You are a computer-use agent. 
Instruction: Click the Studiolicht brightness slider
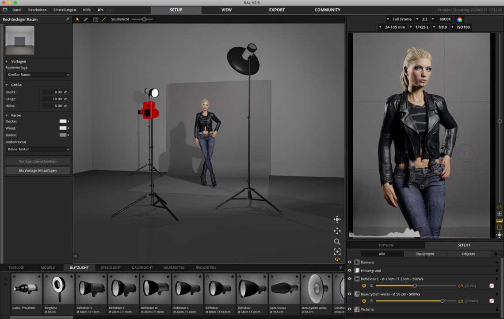(142, 19)
